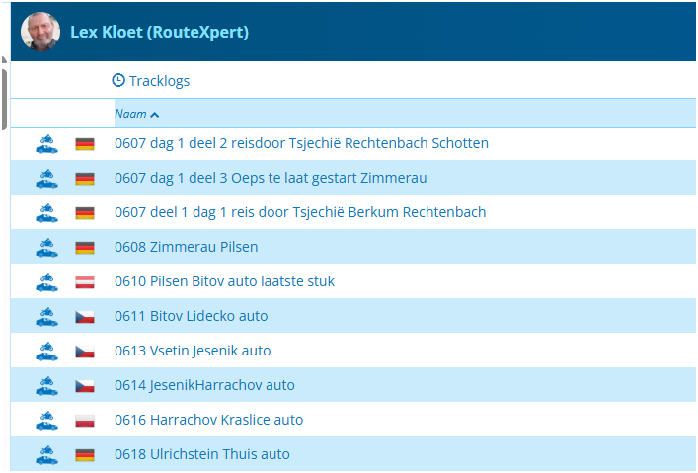
Task: Click the Polish flag beside 0616 Harrachov Kraslice
Action: [85, 420]
